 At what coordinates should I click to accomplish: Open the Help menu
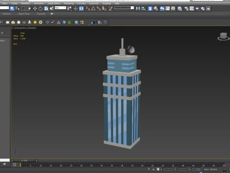[117, 3]
